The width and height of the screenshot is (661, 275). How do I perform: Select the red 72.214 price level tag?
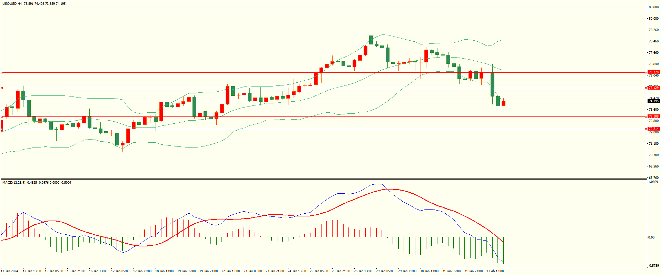(x=654, y=129)
